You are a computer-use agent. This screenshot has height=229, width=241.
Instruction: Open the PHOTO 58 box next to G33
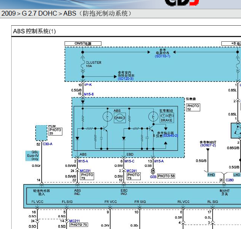tap(166, 176)
